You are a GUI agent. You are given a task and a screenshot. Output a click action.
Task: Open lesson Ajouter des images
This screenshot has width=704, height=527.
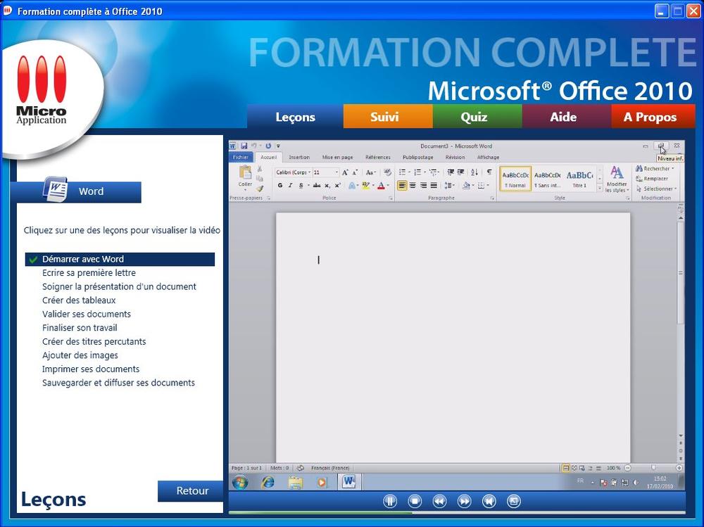click(80, 355)
